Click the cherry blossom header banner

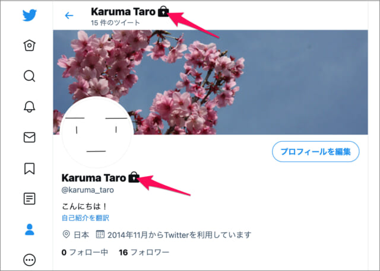pos(210,82)
